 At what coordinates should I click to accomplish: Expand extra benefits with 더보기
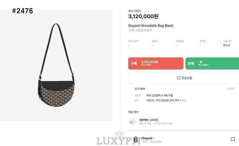click(x=231, y=89)
